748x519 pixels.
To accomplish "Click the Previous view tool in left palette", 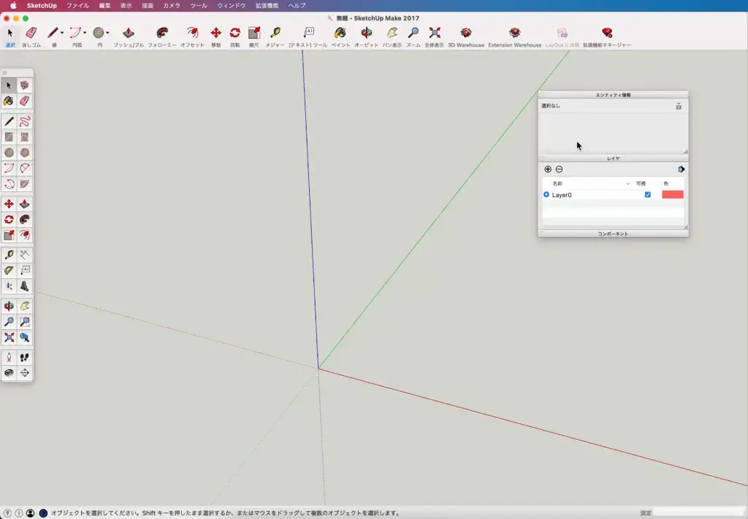I will [24, 337].
